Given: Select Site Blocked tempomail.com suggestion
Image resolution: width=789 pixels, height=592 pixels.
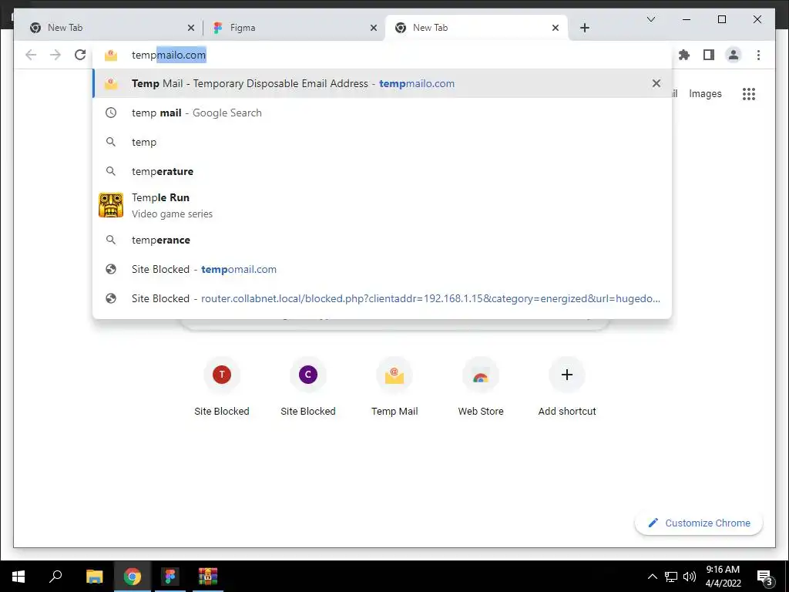Looking at the screenshot, I should point(382,269).
